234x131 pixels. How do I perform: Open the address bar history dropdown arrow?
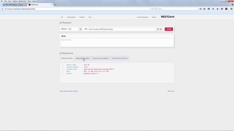150,9
